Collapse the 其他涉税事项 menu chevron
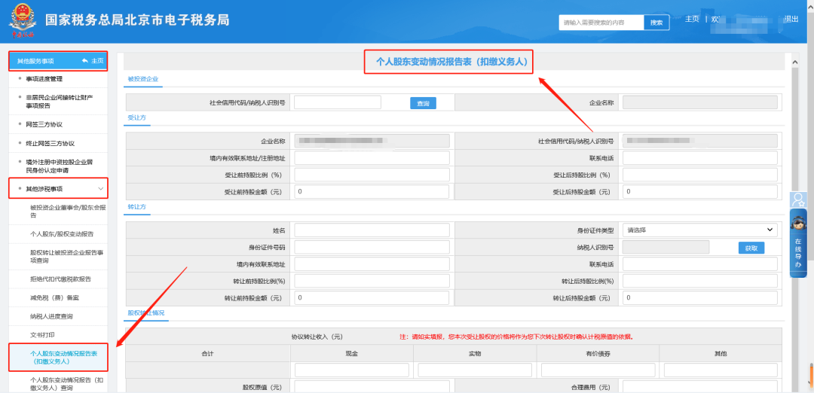Screen dimensions: 814x393 [101, 189]
